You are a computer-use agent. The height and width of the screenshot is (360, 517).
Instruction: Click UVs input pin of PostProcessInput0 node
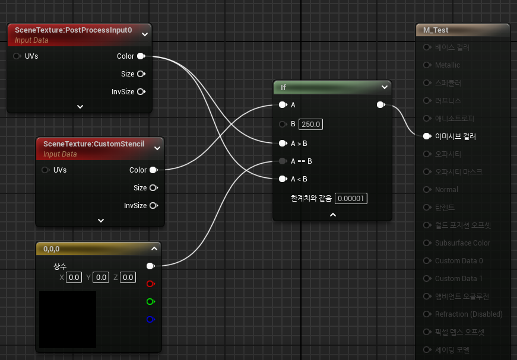17,56
